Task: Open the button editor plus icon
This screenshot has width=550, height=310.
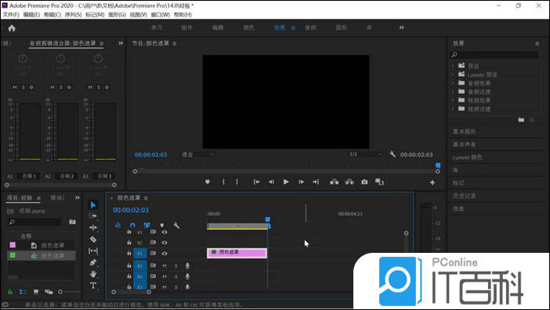Action: (432, 182)
